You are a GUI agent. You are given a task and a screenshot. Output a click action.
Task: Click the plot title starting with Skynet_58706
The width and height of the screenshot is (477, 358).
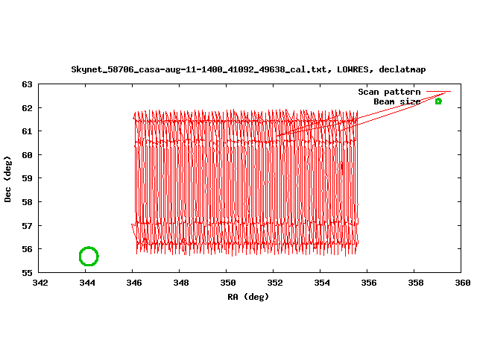click(248, 69)
